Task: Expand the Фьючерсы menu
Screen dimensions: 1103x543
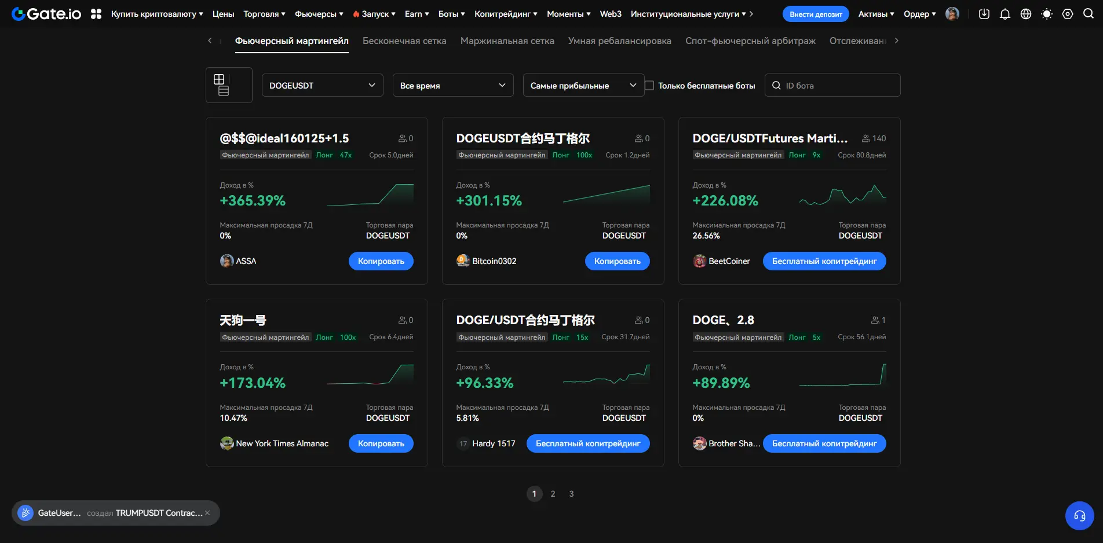Action: coord(319,14)
